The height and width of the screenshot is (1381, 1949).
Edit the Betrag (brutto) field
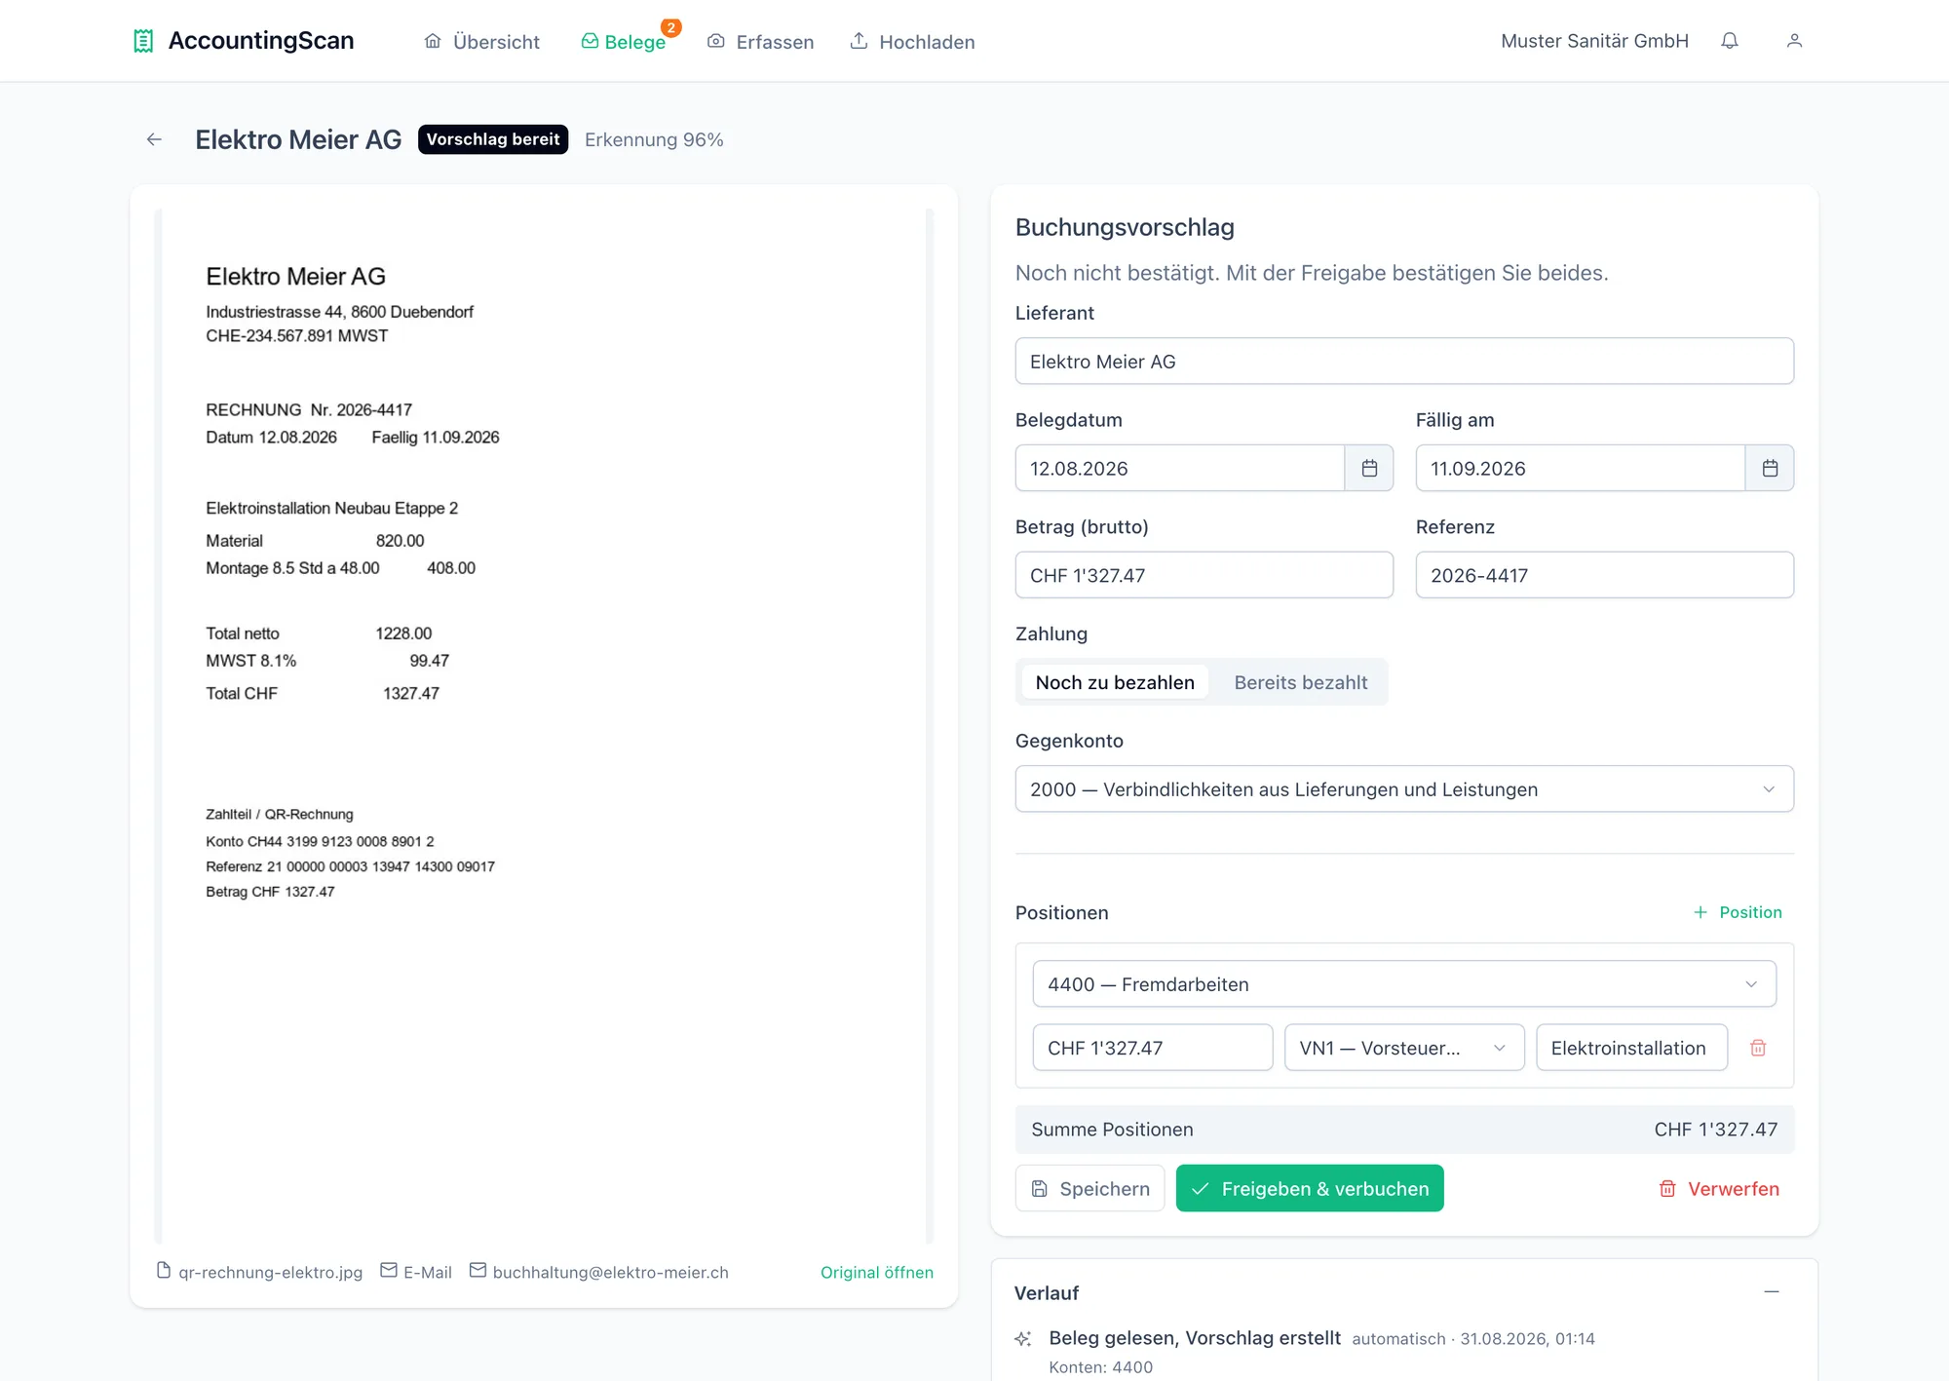click(x=1204, y=575)
